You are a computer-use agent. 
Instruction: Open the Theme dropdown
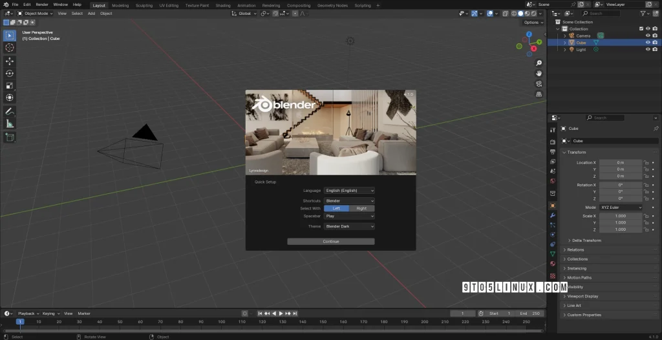click(x=349, y=226)
